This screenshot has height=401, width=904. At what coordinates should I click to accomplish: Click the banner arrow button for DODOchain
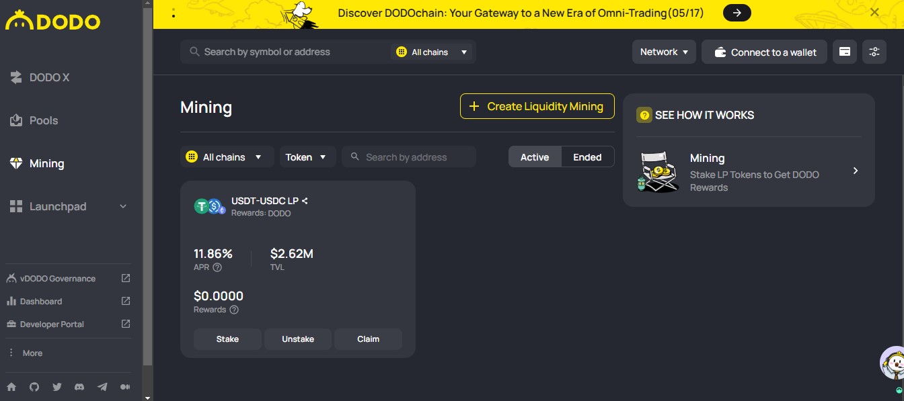point(737,13)
